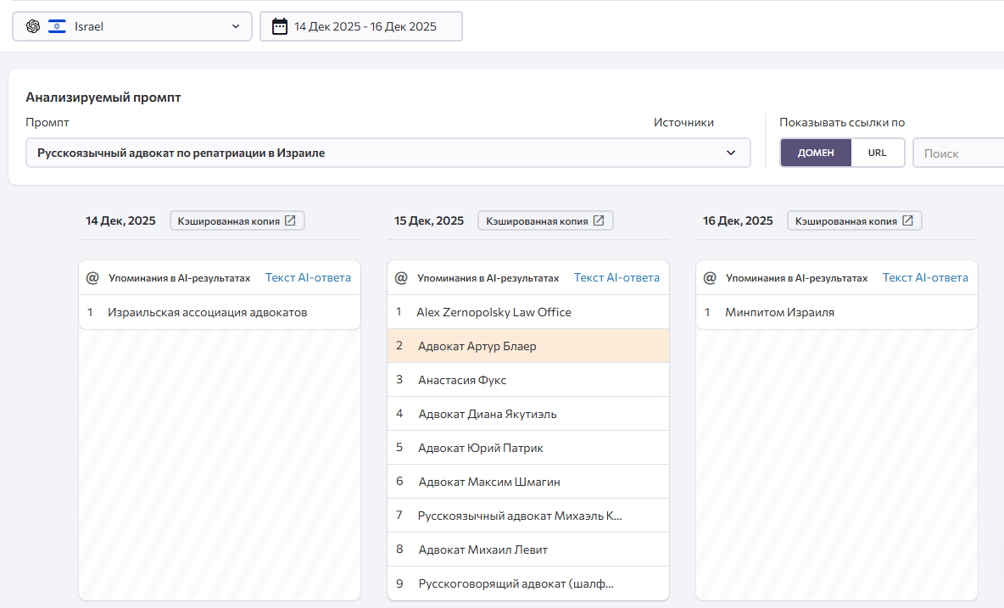Image resolution: width=1004 pixels, height=608 pixels.
Task: Click into the Поиск search field
Action: pos(958,153)
